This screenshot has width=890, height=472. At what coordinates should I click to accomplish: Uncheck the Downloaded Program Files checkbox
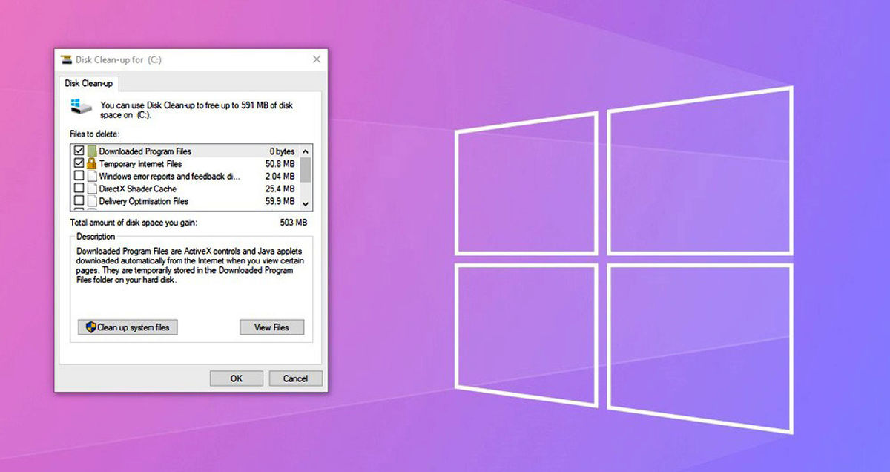(x=79, y=151)
